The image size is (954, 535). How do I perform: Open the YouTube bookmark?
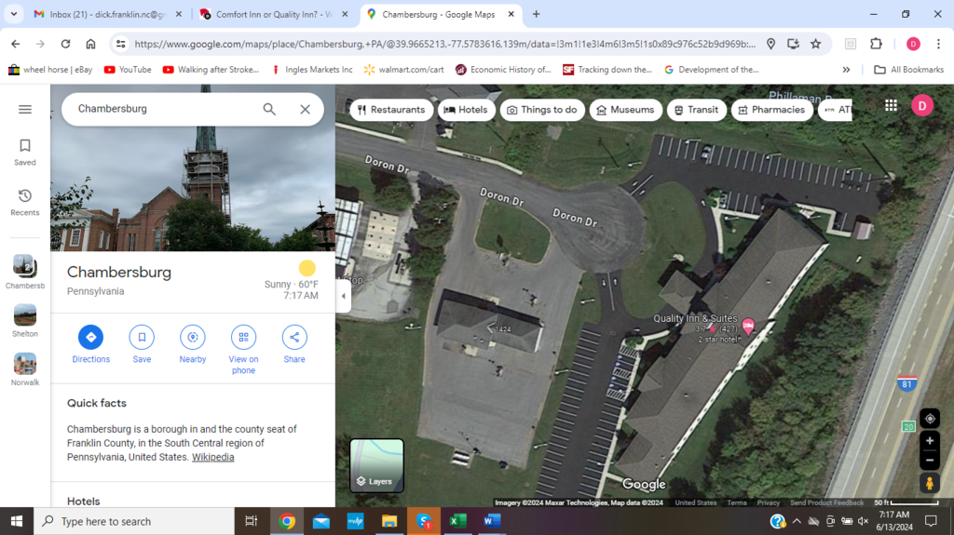pyautogui.click(x=128, y=70)
